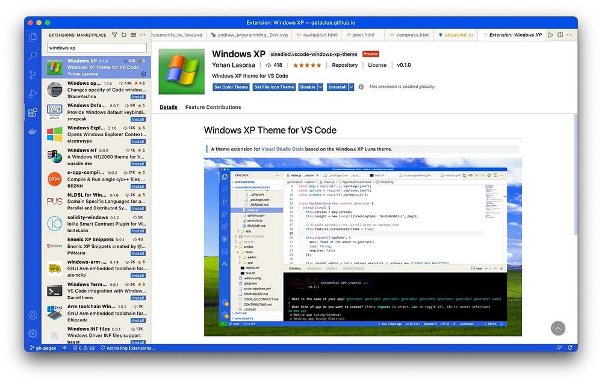Switch to the Details tab
Image resolution: width=602 pixels, height=384 pixels.
coord(169,107)
